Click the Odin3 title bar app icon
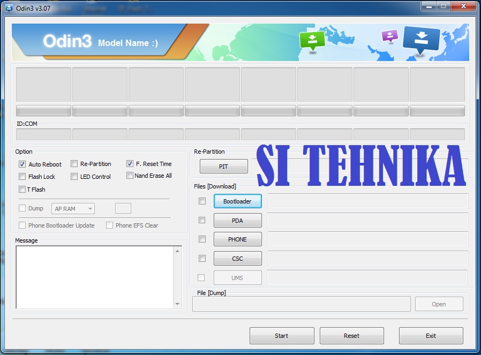 [x=9, y=8]
